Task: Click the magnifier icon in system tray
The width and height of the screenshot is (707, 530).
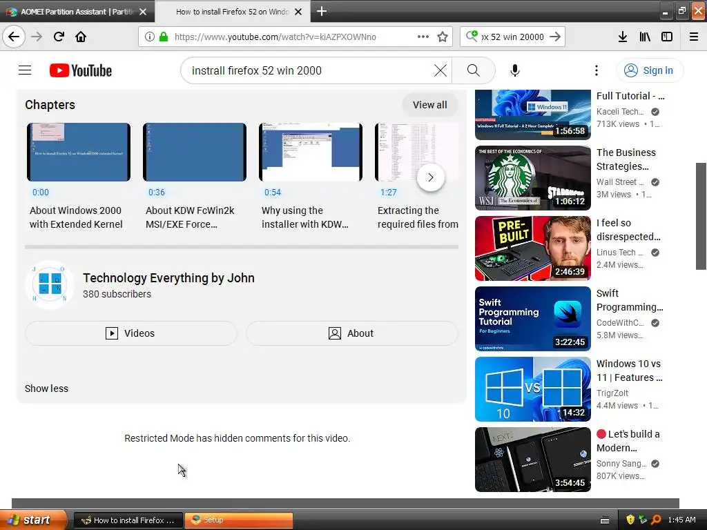Action: coord(656,520)
